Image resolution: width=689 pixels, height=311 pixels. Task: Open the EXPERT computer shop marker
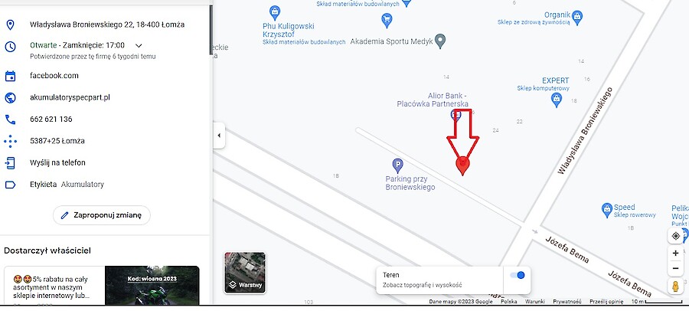tap(557, 100)
